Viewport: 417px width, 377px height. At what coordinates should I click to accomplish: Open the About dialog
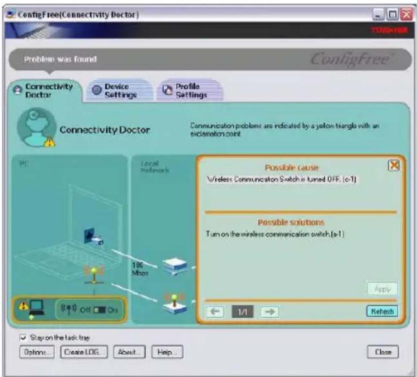129,352
